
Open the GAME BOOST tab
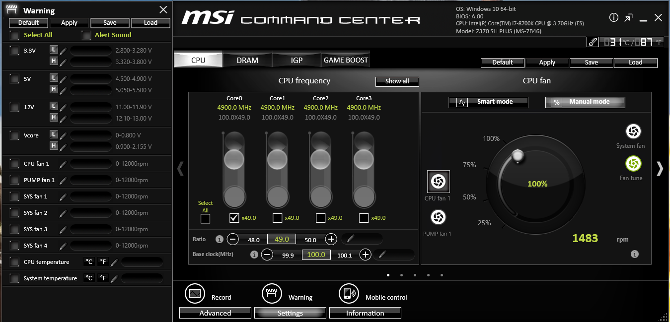click(346, 60)
